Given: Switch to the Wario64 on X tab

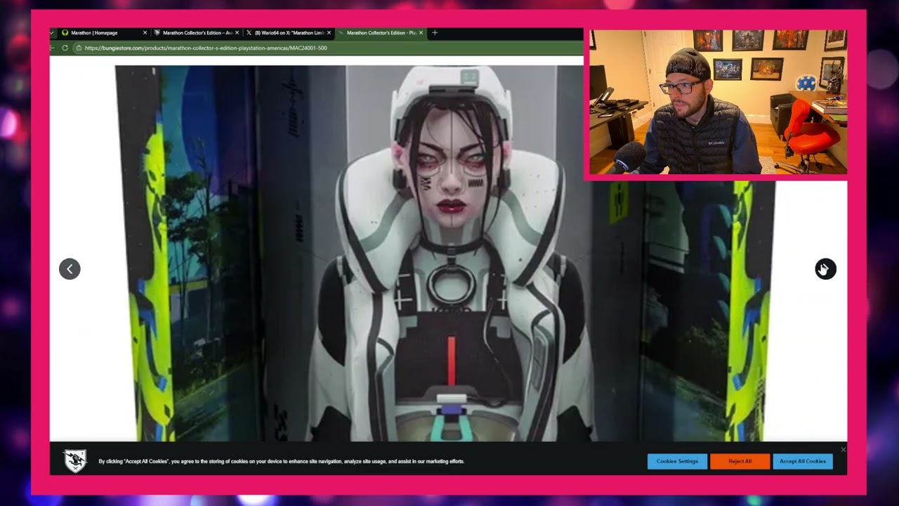Looking at the screenshot, I should point(288,32).
